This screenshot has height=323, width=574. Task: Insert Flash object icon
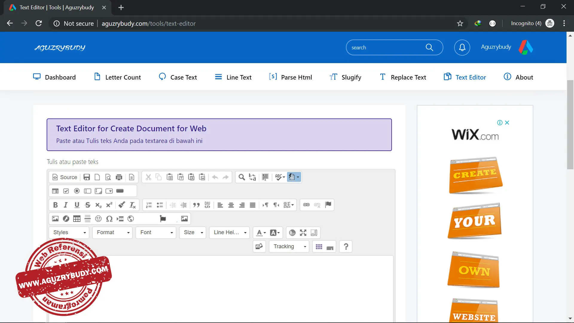coord(66,219)
